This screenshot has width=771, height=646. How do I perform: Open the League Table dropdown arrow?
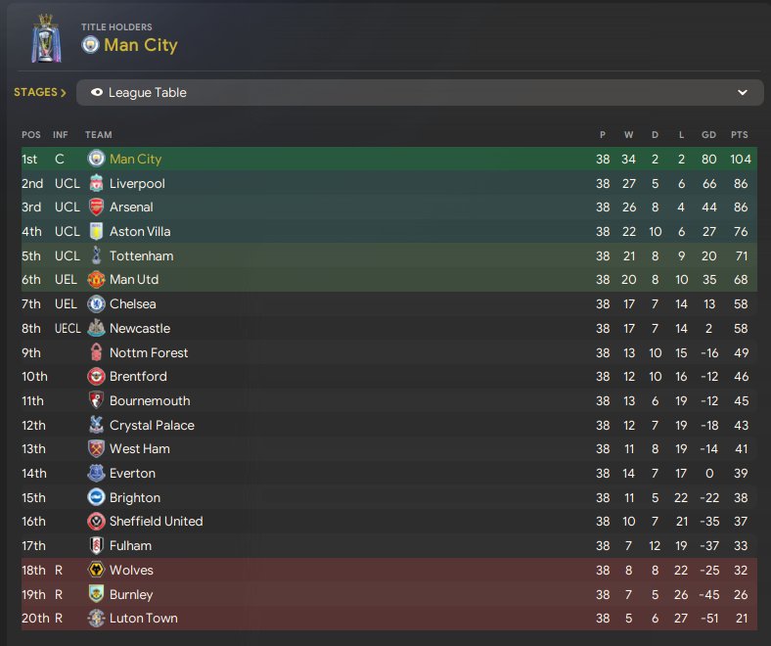742,93
